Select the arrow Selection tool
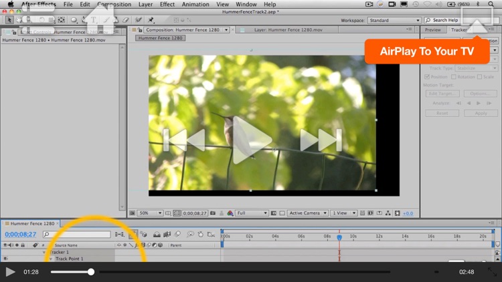Viewport: 502px width, 282px height. coord(9,20)
